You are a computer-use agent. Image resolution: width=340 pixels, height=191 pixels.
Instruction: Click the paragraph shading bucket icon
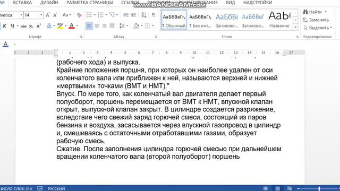click(137, 26)
